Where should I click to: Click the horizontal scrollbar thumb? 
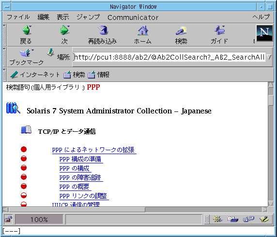[x=77, y=210]
